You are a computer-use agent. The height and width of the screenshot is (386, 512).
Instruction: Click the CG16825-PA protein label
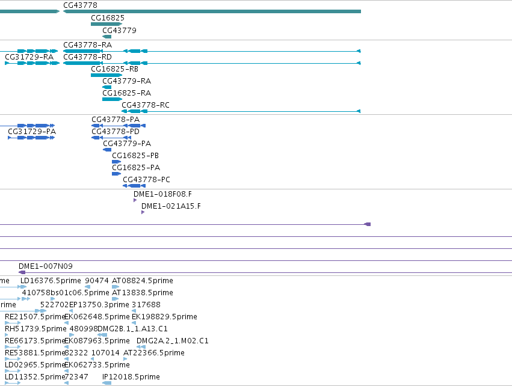[x=136, y=168]
